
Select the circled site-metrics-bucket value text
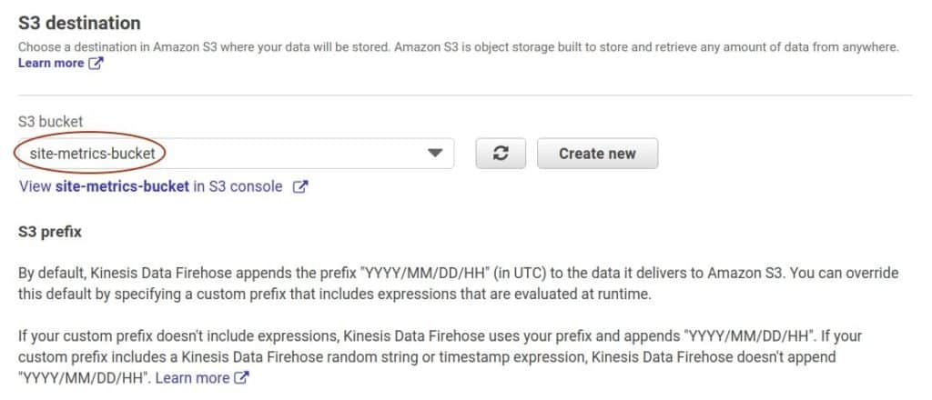92,154
